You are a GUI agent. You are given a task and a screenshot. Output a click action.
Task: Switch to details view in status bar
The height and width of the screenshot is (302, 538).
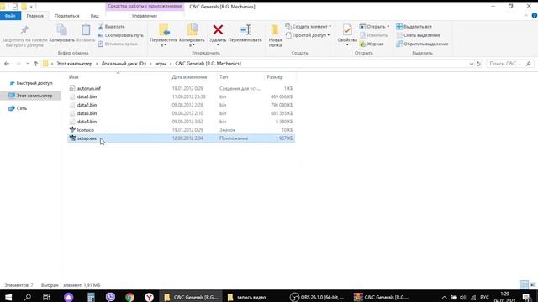pyautogui.click(x=524, y=284)
